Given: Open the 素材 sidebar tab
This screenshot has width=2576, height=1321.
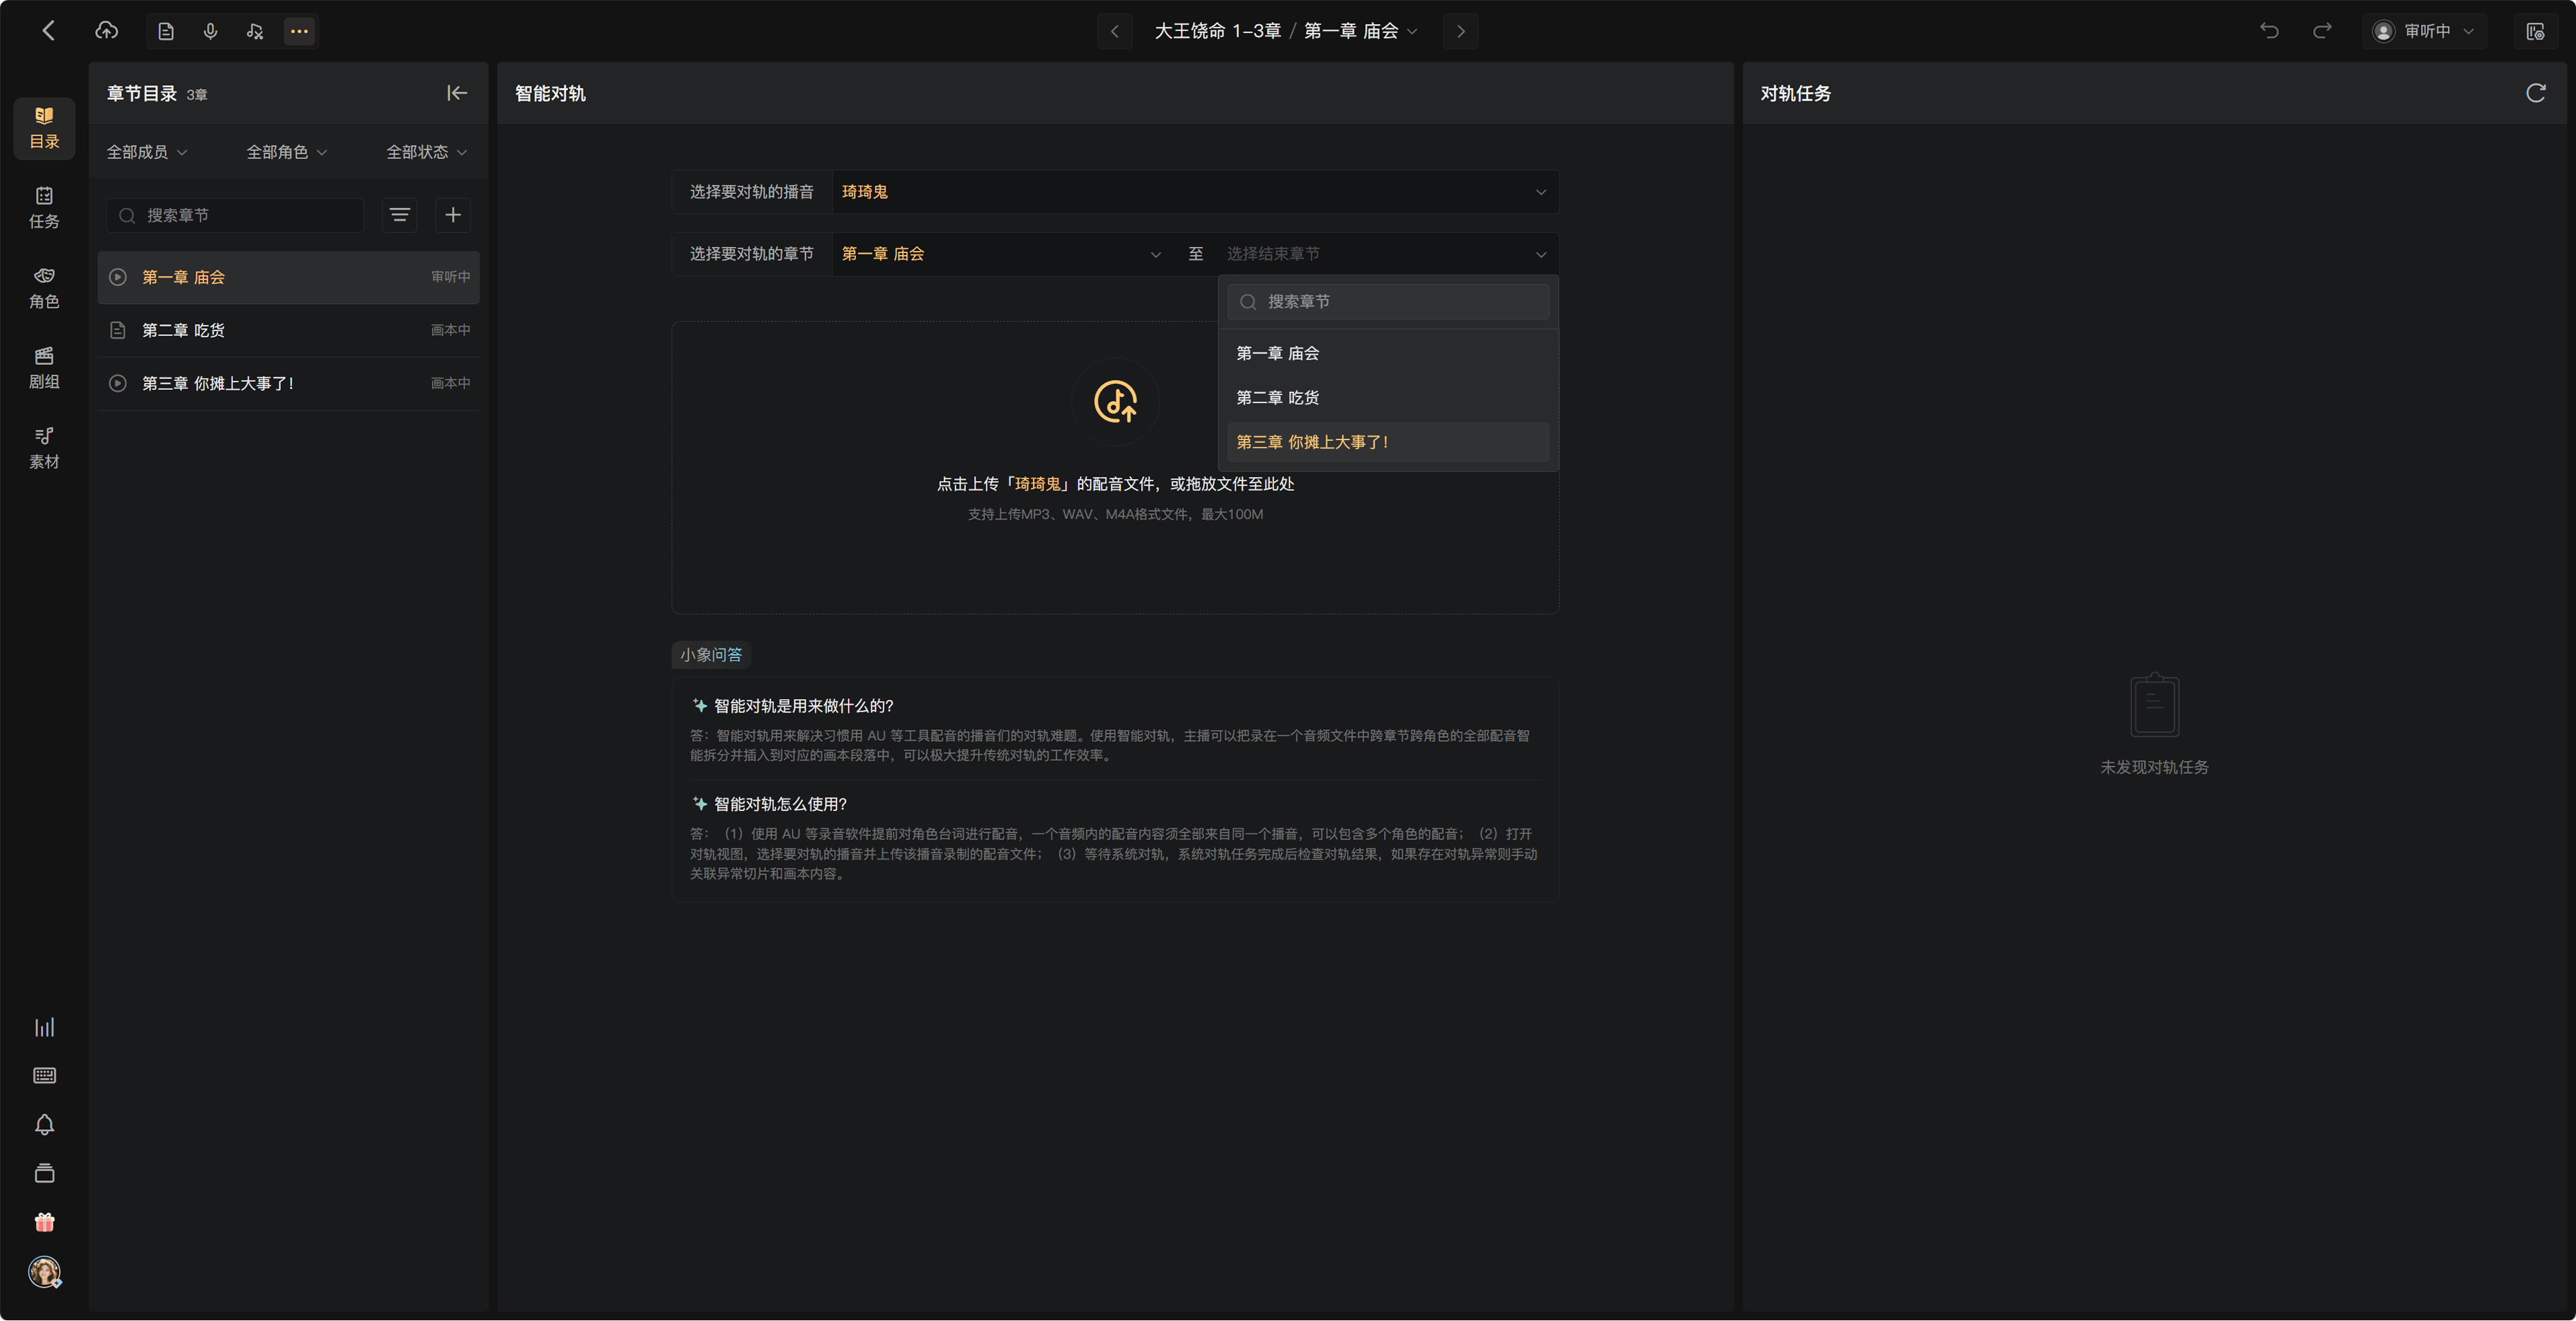Looking at the screenshot, I should coord(44,448).
